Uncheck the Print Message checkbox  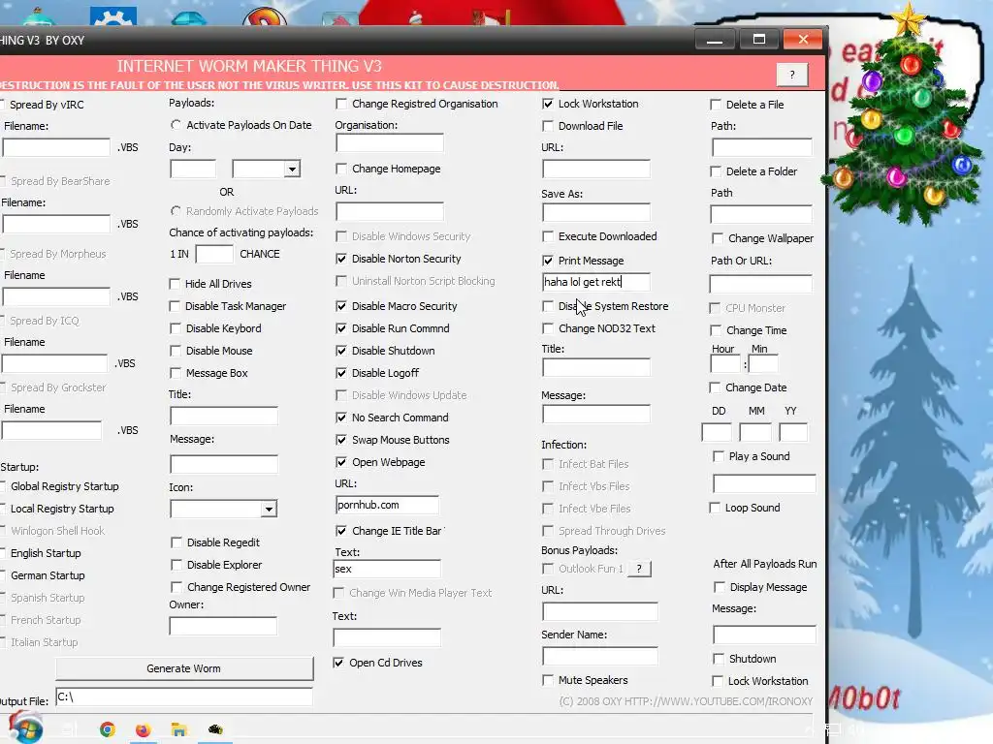point(548,261)
